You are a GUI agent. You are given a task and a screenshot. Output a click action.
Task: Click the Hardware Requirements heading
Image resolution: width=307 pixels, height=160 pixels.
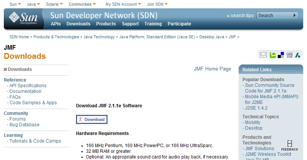[103, 133]
